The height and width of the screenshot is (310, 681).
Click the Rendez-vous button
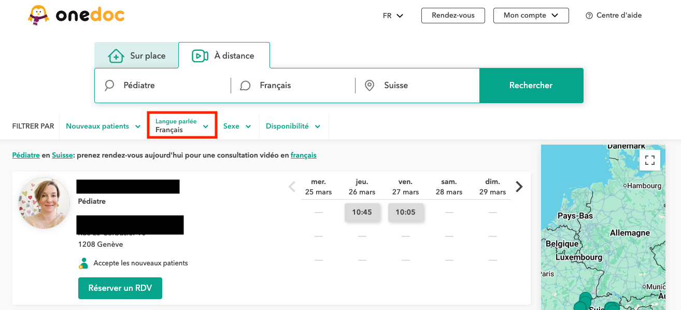coord(453,16)
